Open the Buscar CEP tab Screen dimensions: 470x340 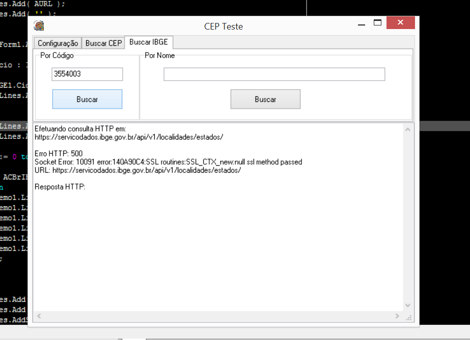(x=103, y=43)
